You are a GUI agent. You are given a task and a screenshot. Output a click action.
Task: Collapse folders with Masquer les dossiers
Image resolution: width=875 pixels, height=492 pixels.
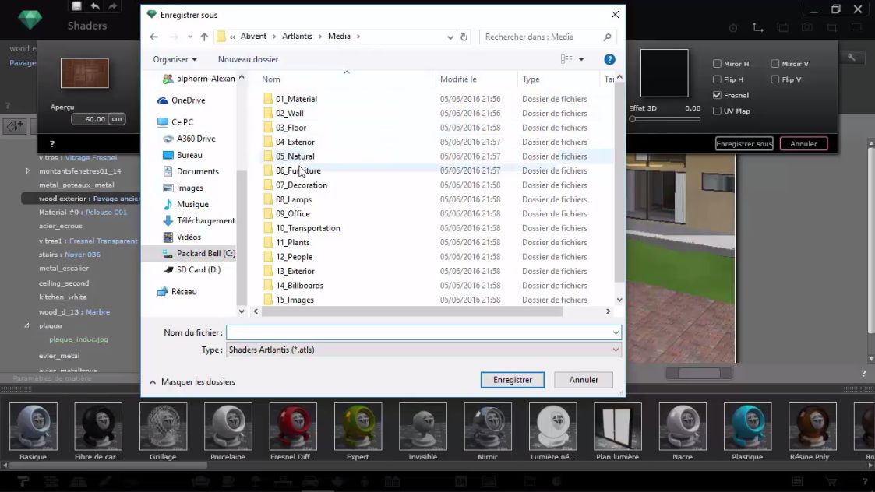192,382
